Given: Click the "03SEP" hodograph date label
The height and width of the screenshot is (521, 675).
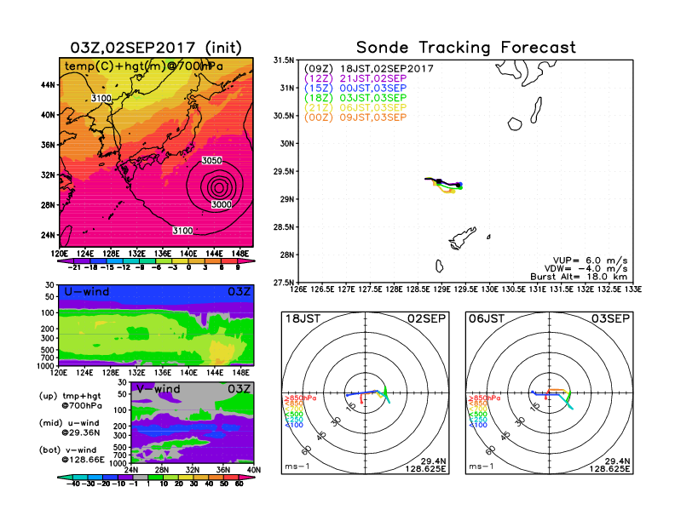Looking at the screenshot, I should pyautogui.click(x=610, y=319).
